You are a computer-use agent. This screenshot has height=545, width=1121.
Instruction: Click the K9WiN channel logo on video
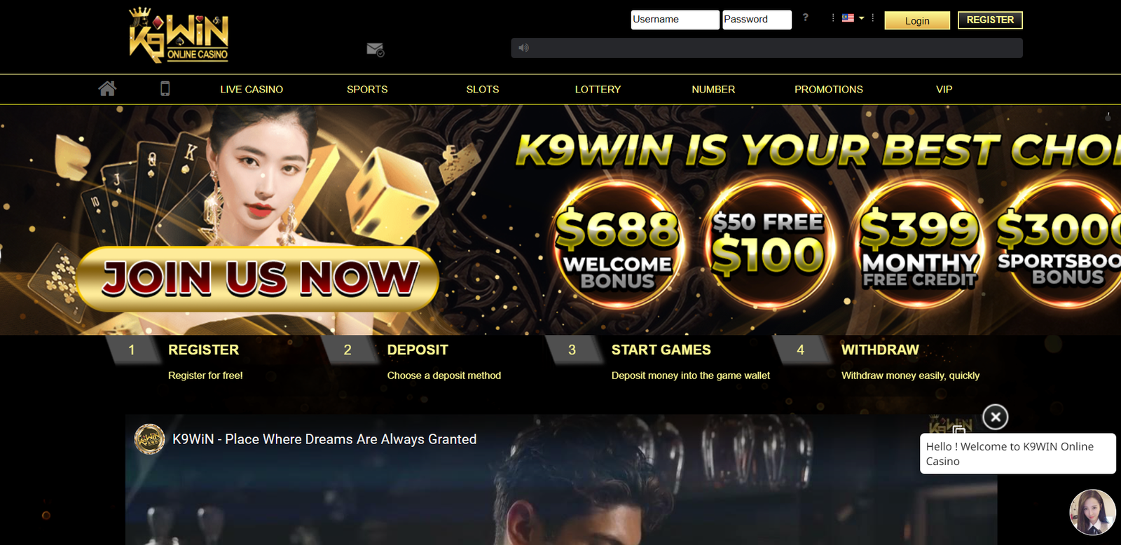click(149, 439)
